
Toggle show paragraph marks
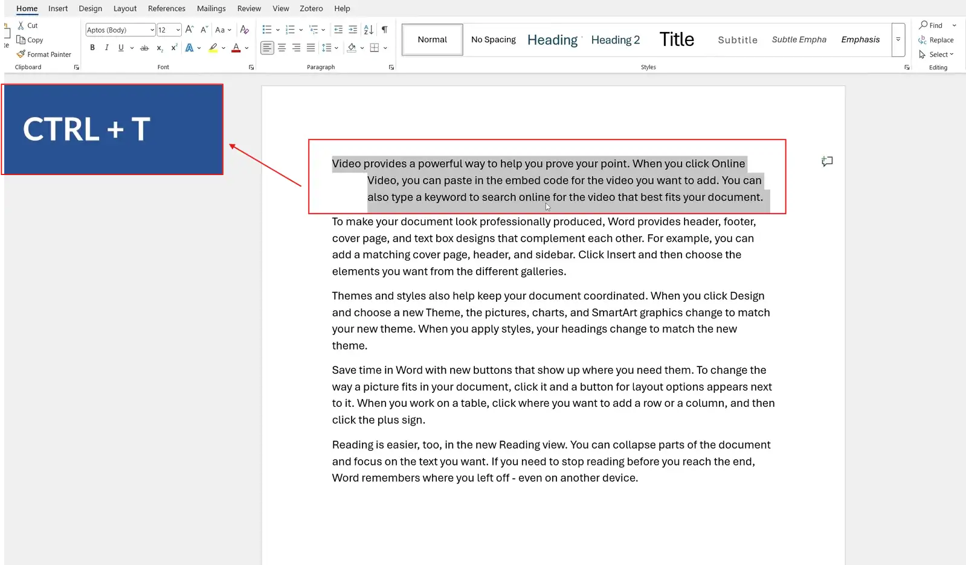[x=384, y=30]
